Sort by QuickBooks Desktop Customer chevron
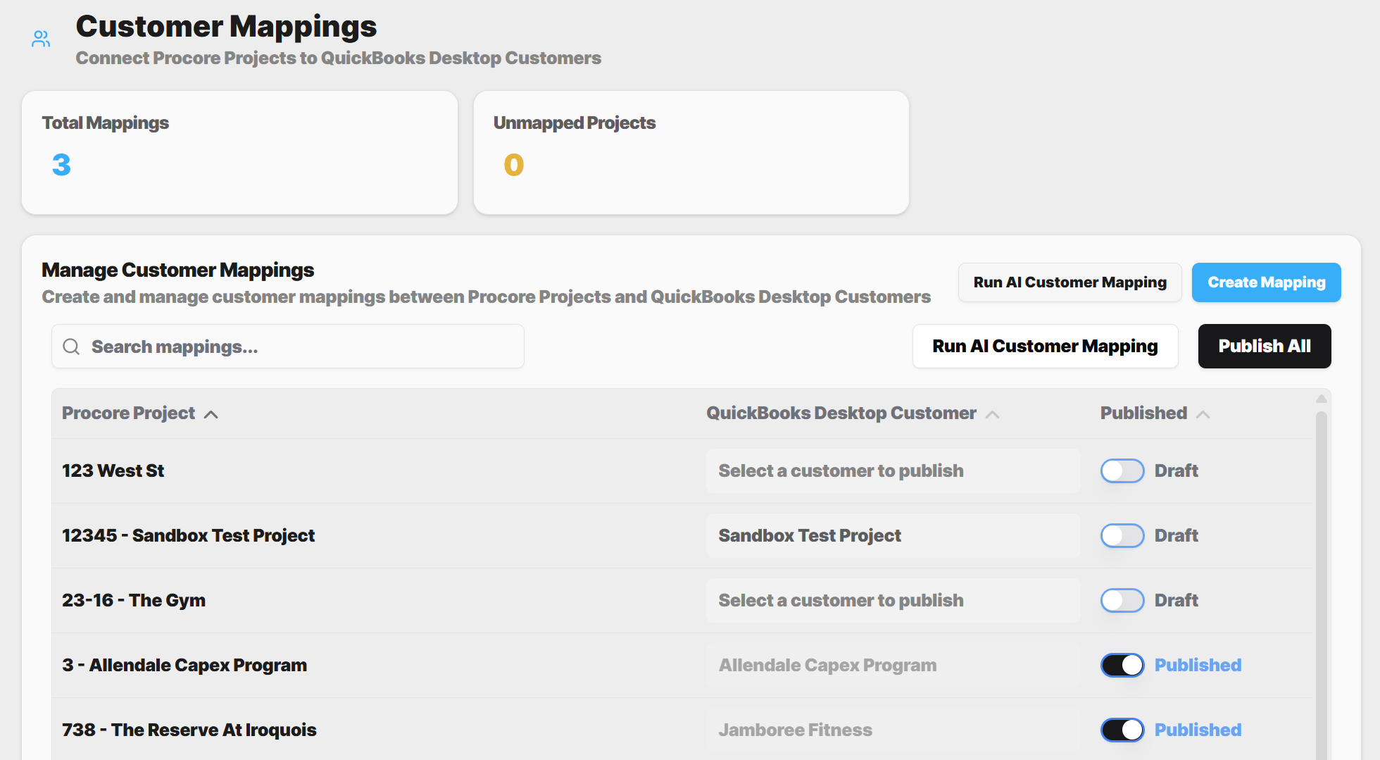Viewport: 1380px width, 760px height. (993, 414)
